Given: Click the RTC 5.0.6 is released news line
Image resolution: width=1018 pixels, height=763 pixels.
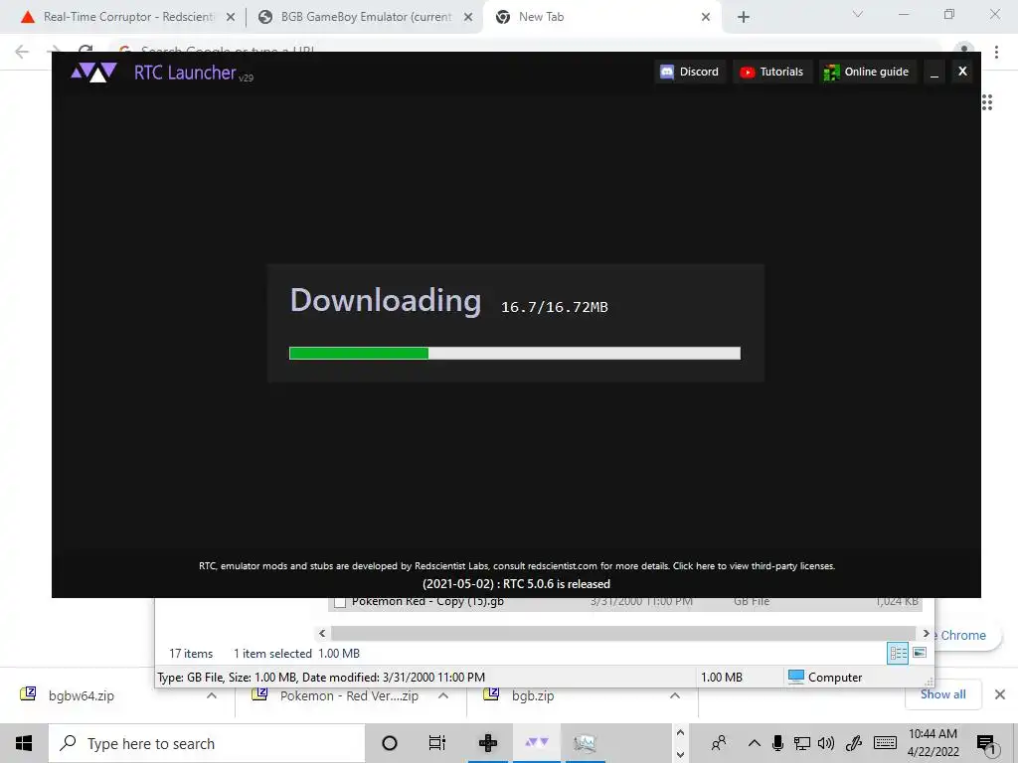Looking at the screenshot, I should coord(516,584).
